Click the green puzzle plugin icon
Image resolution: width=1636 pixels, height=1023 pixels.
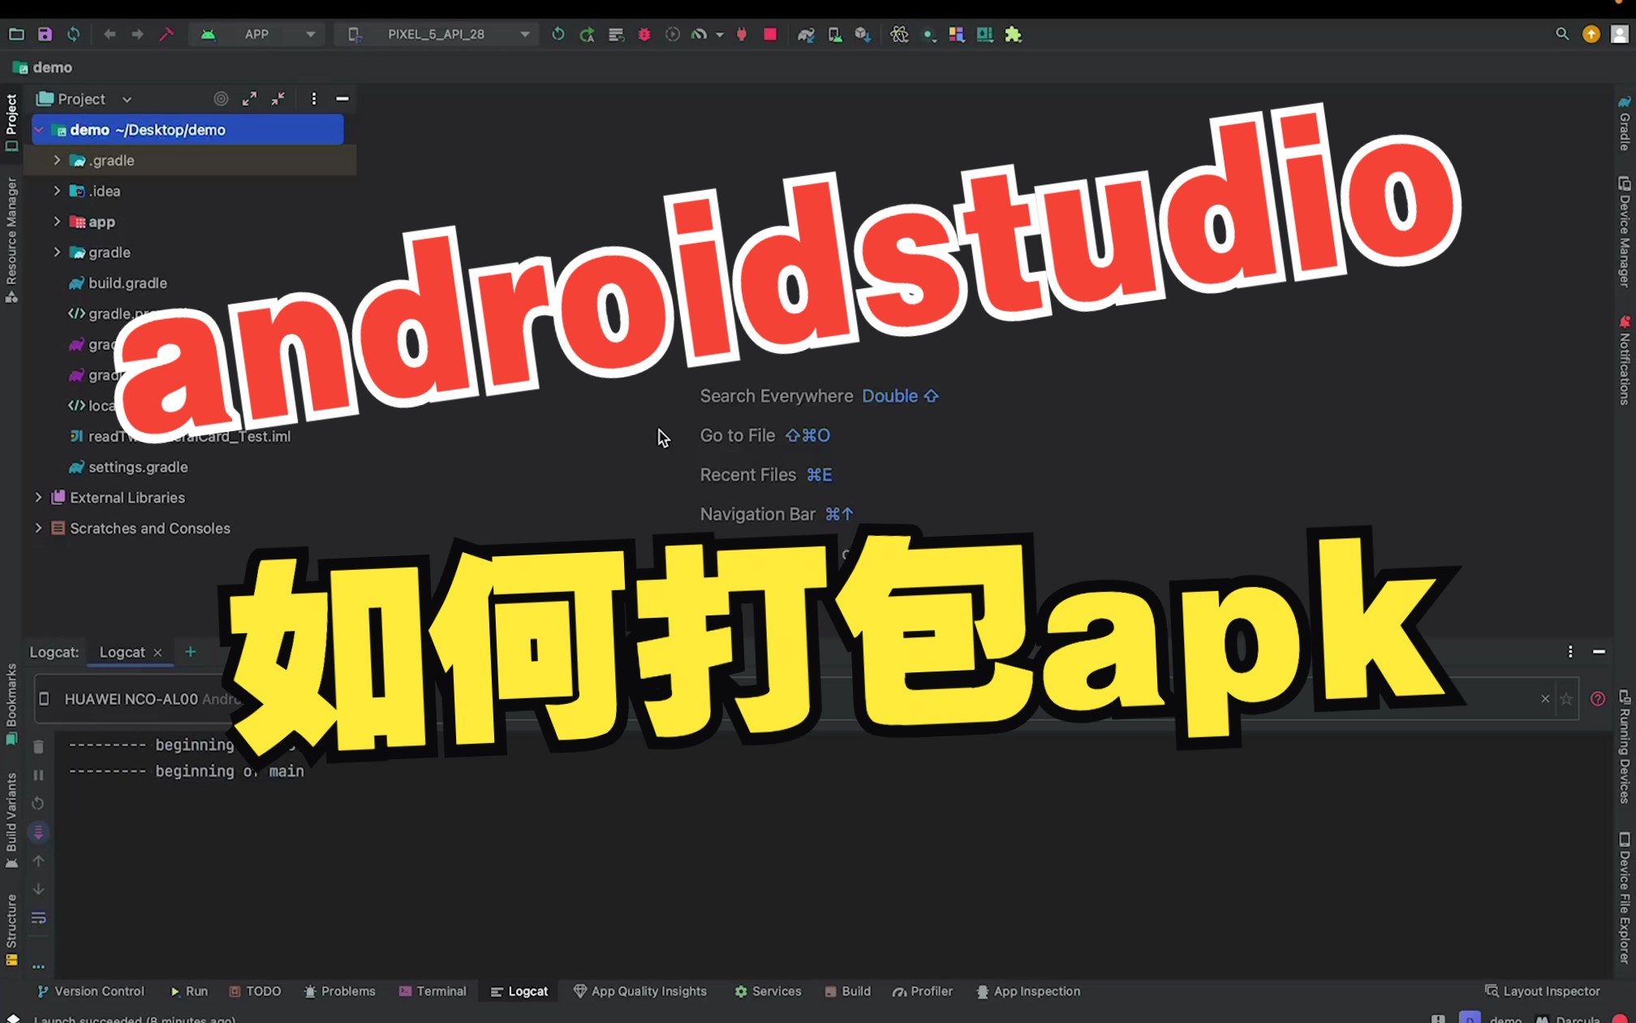(1013, 34)
